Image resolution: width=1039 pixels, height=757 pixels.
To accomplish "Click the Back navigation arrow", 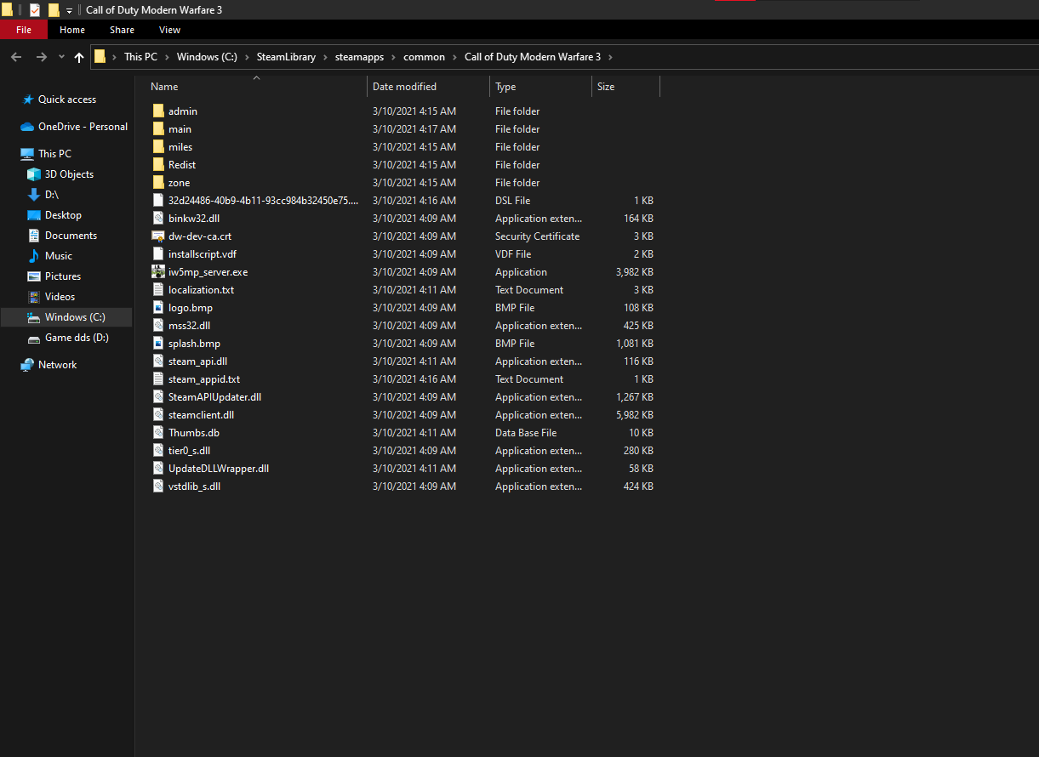I will [15, 57].
